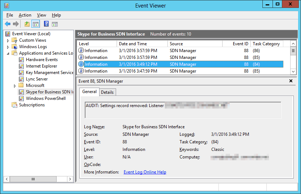Open the Action menu
This screenshot has height=194, width=301.
coord(25,15)
